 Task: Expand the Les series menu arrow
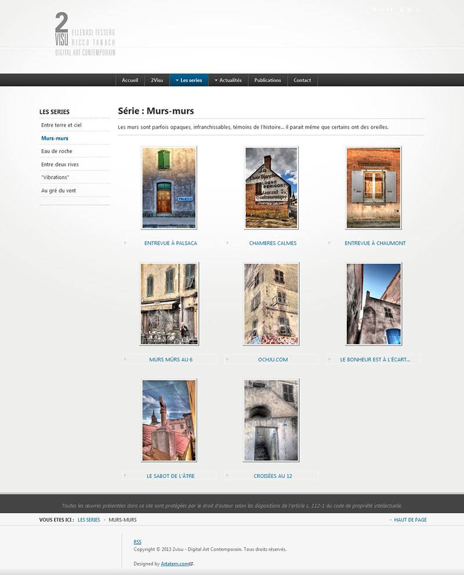click(177, 80)
